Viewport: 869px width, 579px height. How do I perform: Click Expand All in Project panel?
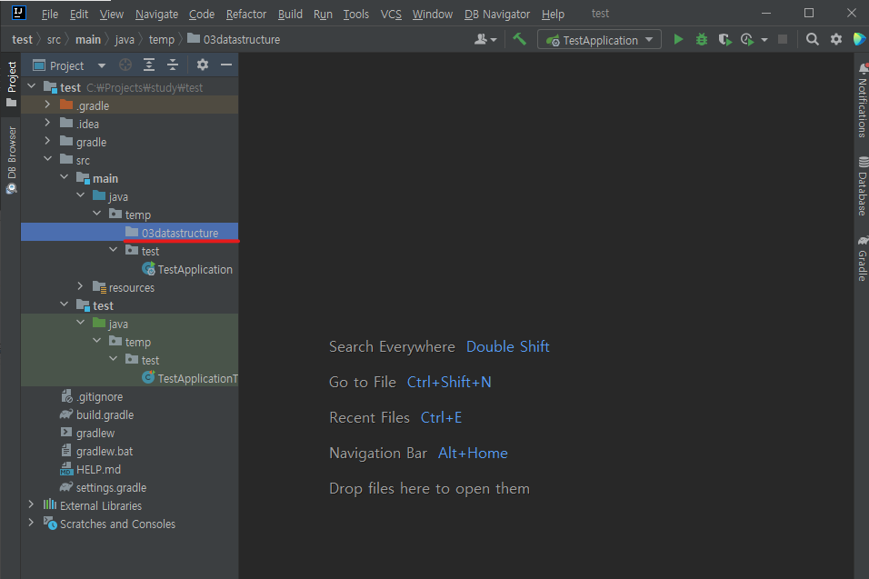tap(149, 65)
